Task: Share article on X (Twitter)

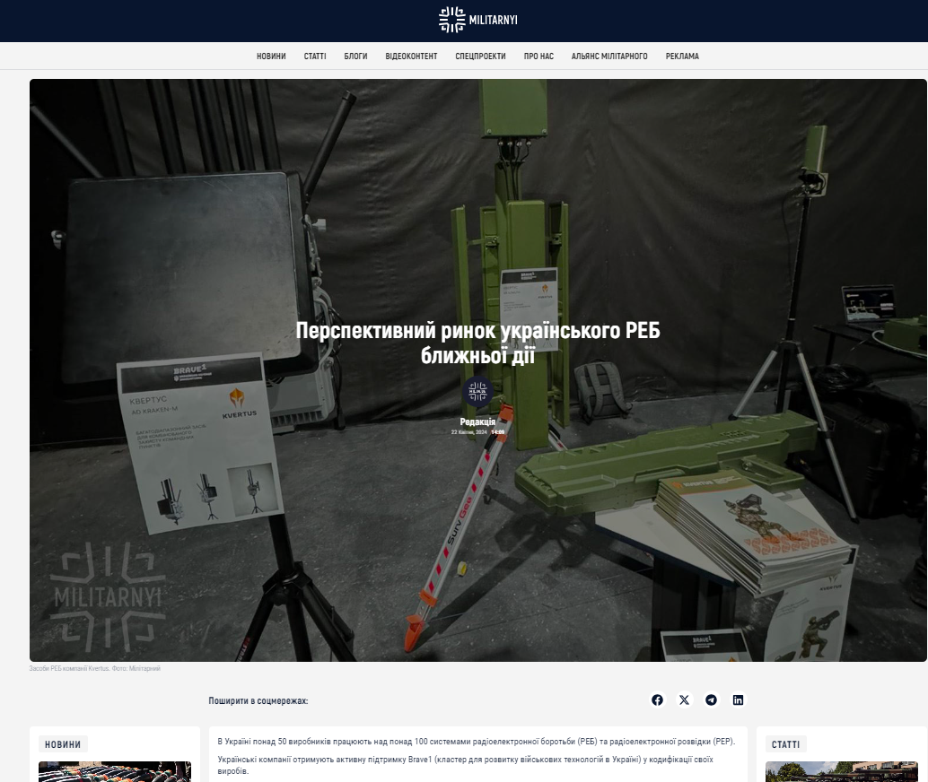Action: (684, 699)
